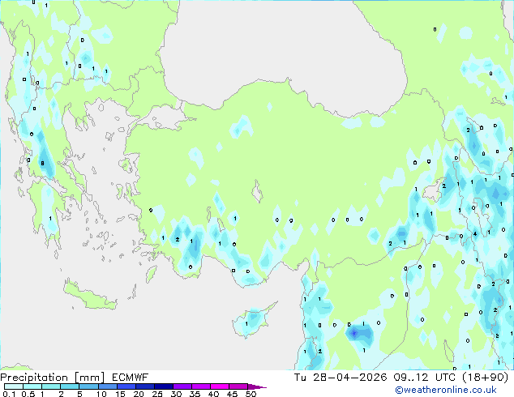
Task: Click the legend label "0.1"
Action: [10, 394]
